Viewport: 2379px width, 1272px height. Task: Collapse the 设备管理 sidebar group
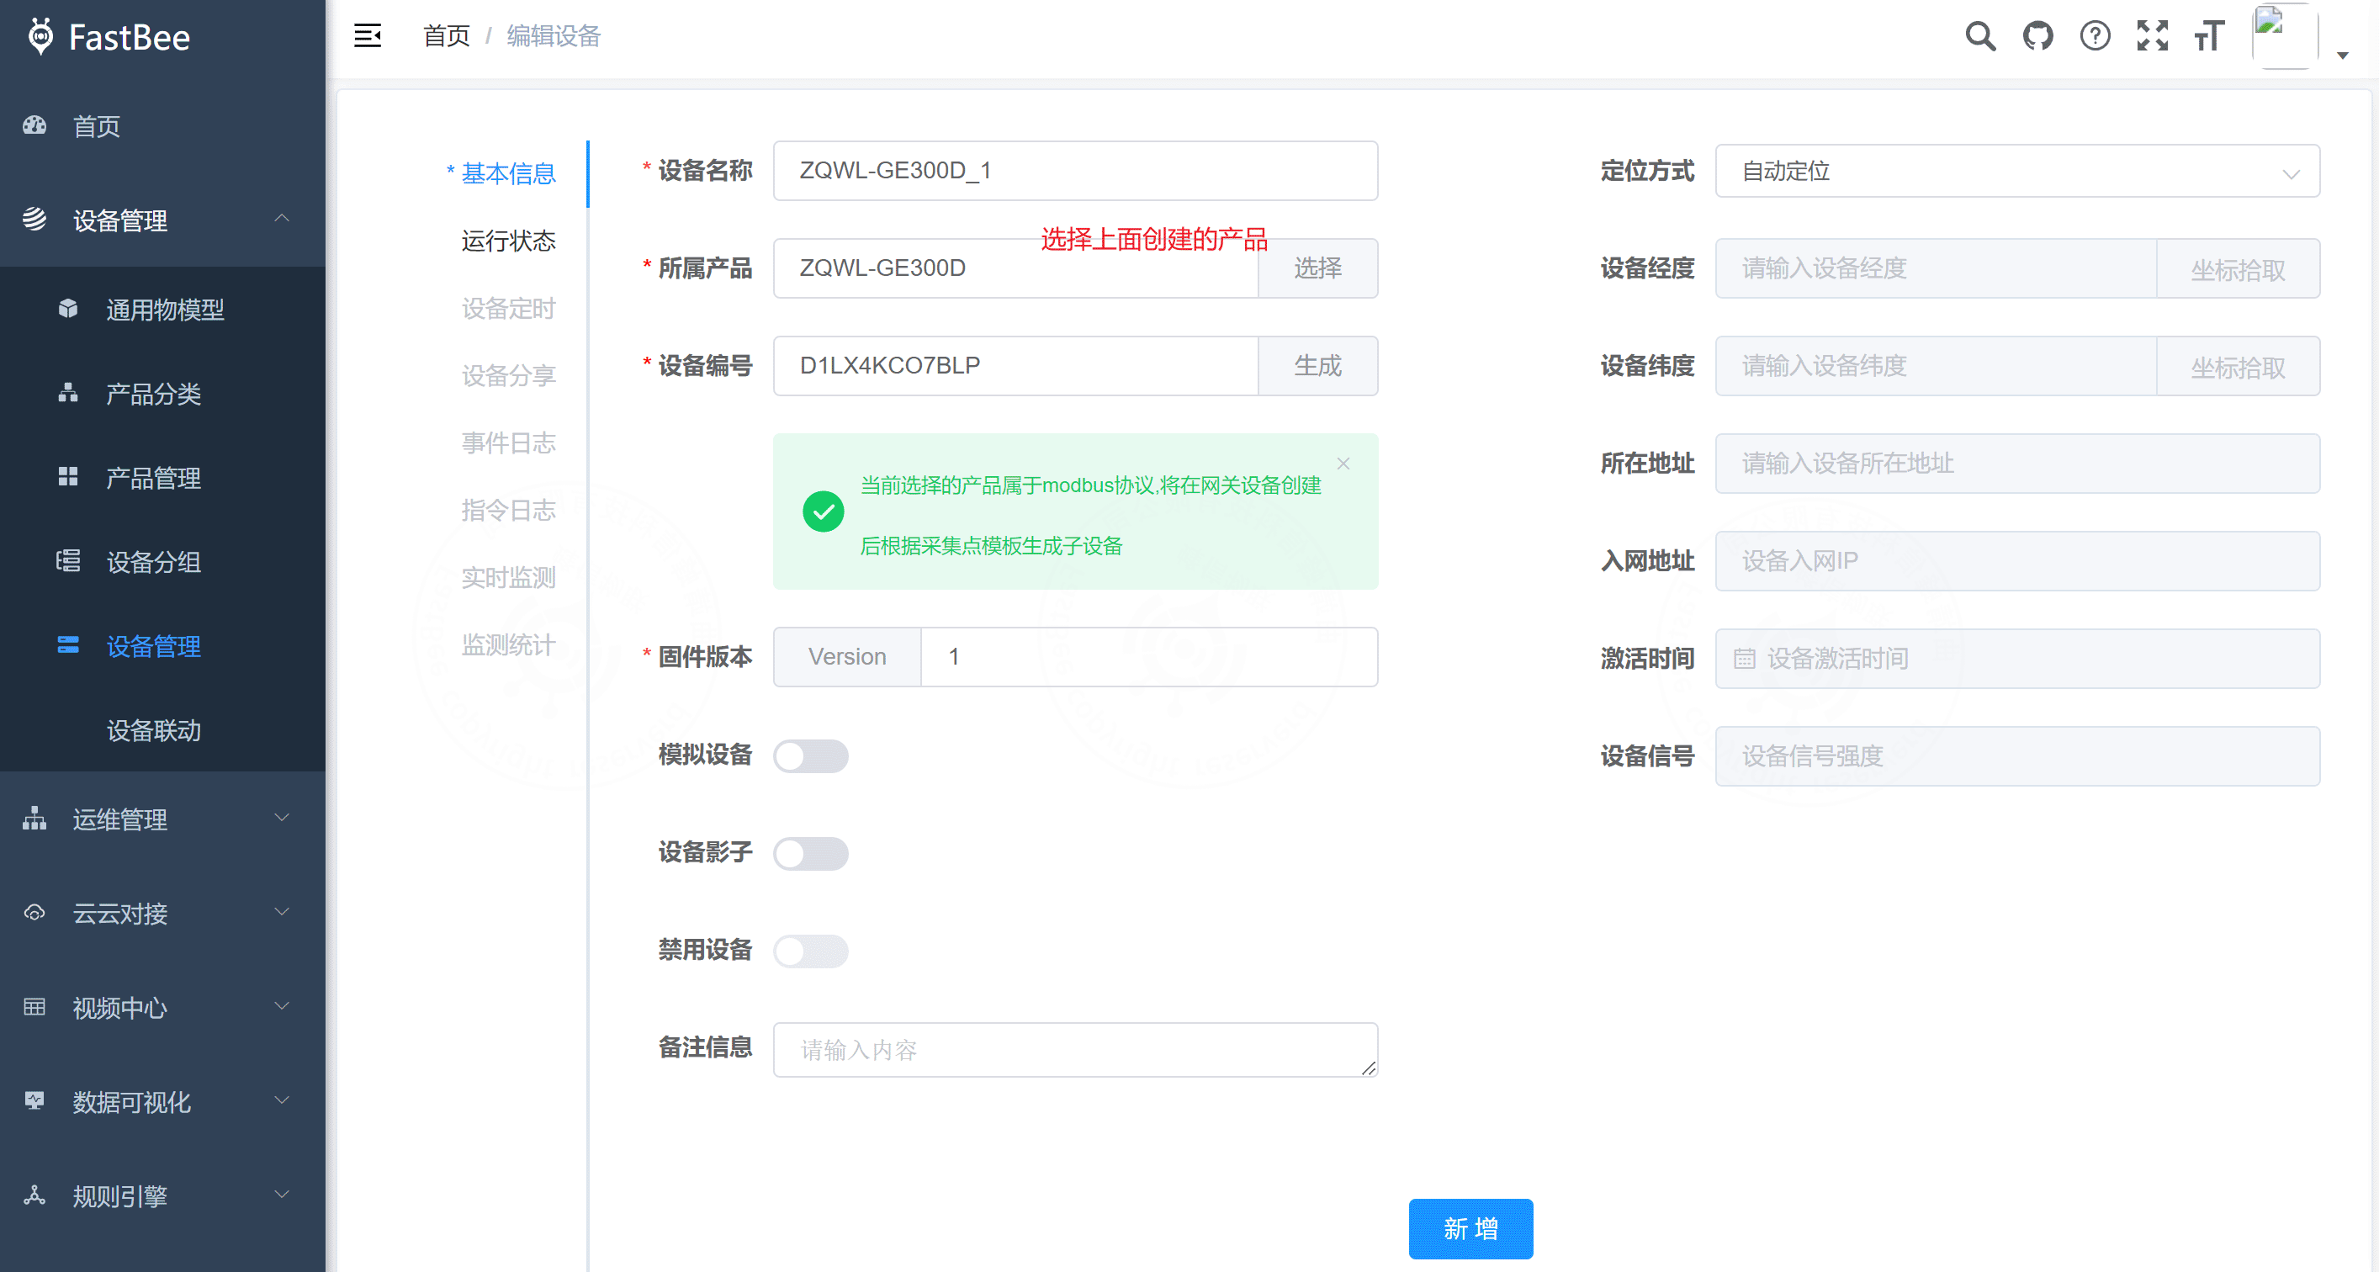(282, 219)
